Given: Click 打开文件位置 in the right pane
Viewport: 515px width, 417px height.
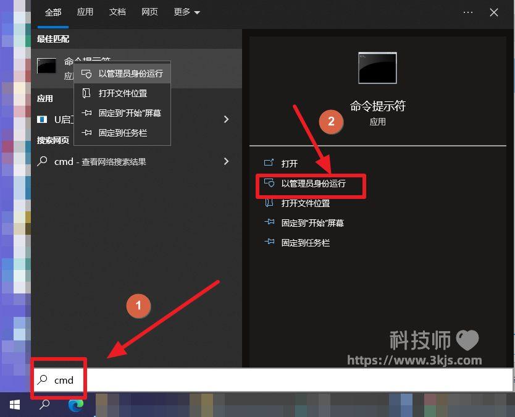Looking at the screenshot, I should pos(306,203).
